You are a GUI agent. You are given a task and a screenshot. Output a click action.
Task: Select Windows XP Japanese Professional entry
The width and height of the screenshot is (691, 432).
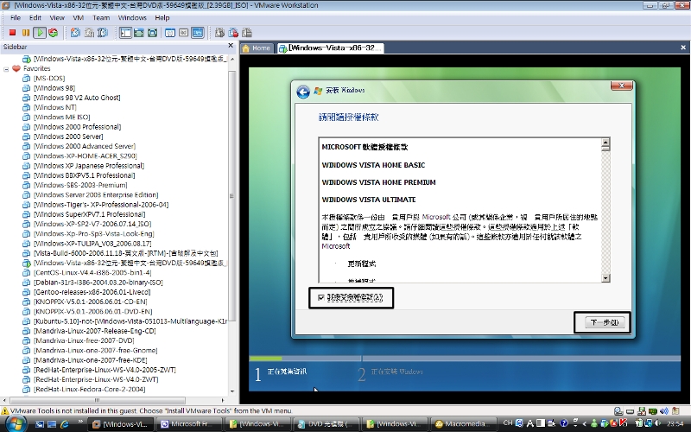click(x=89, y=166)
